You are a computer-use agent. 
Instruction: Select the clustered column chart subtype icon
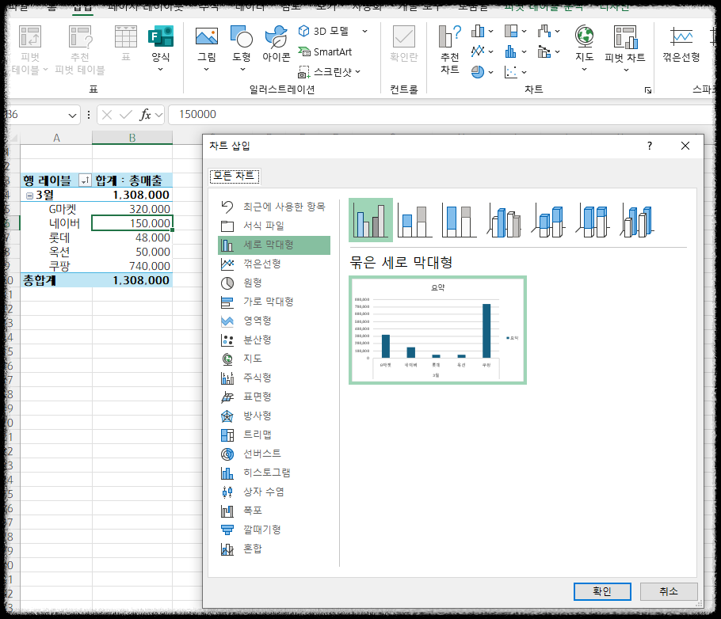(371, 220)
